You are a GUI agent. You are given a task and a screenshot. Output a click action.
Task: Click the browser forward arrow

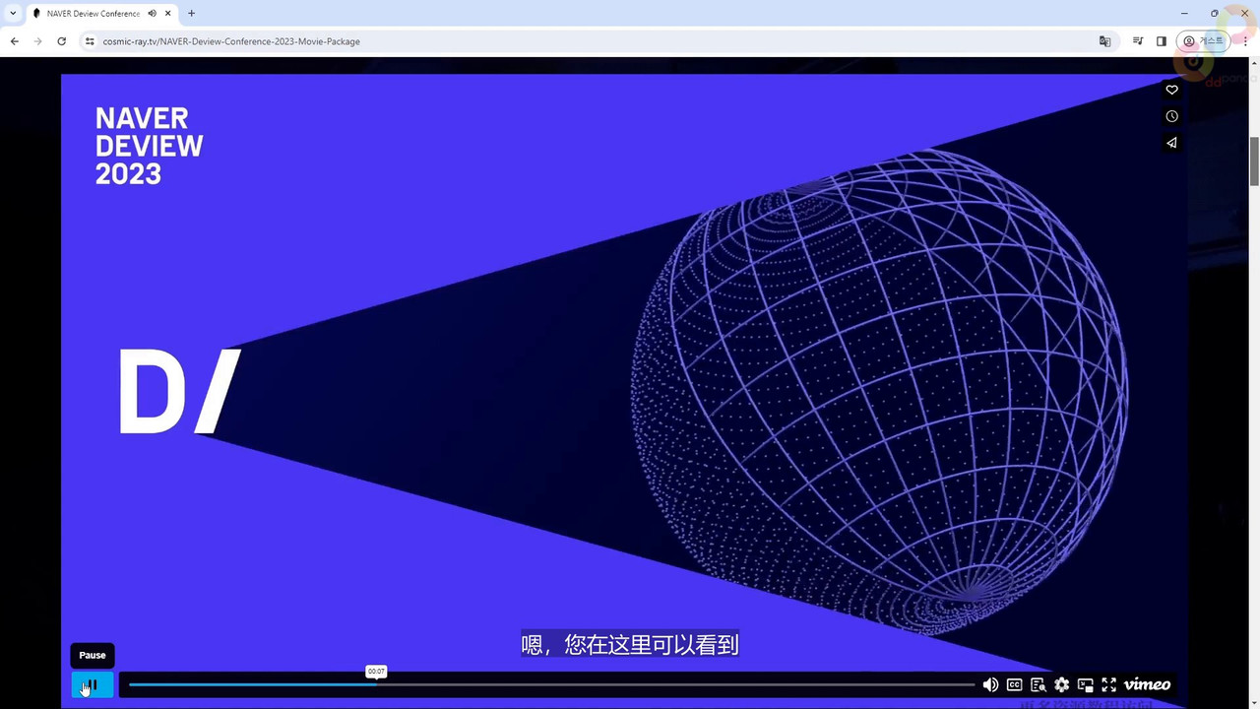click(37, 41)
